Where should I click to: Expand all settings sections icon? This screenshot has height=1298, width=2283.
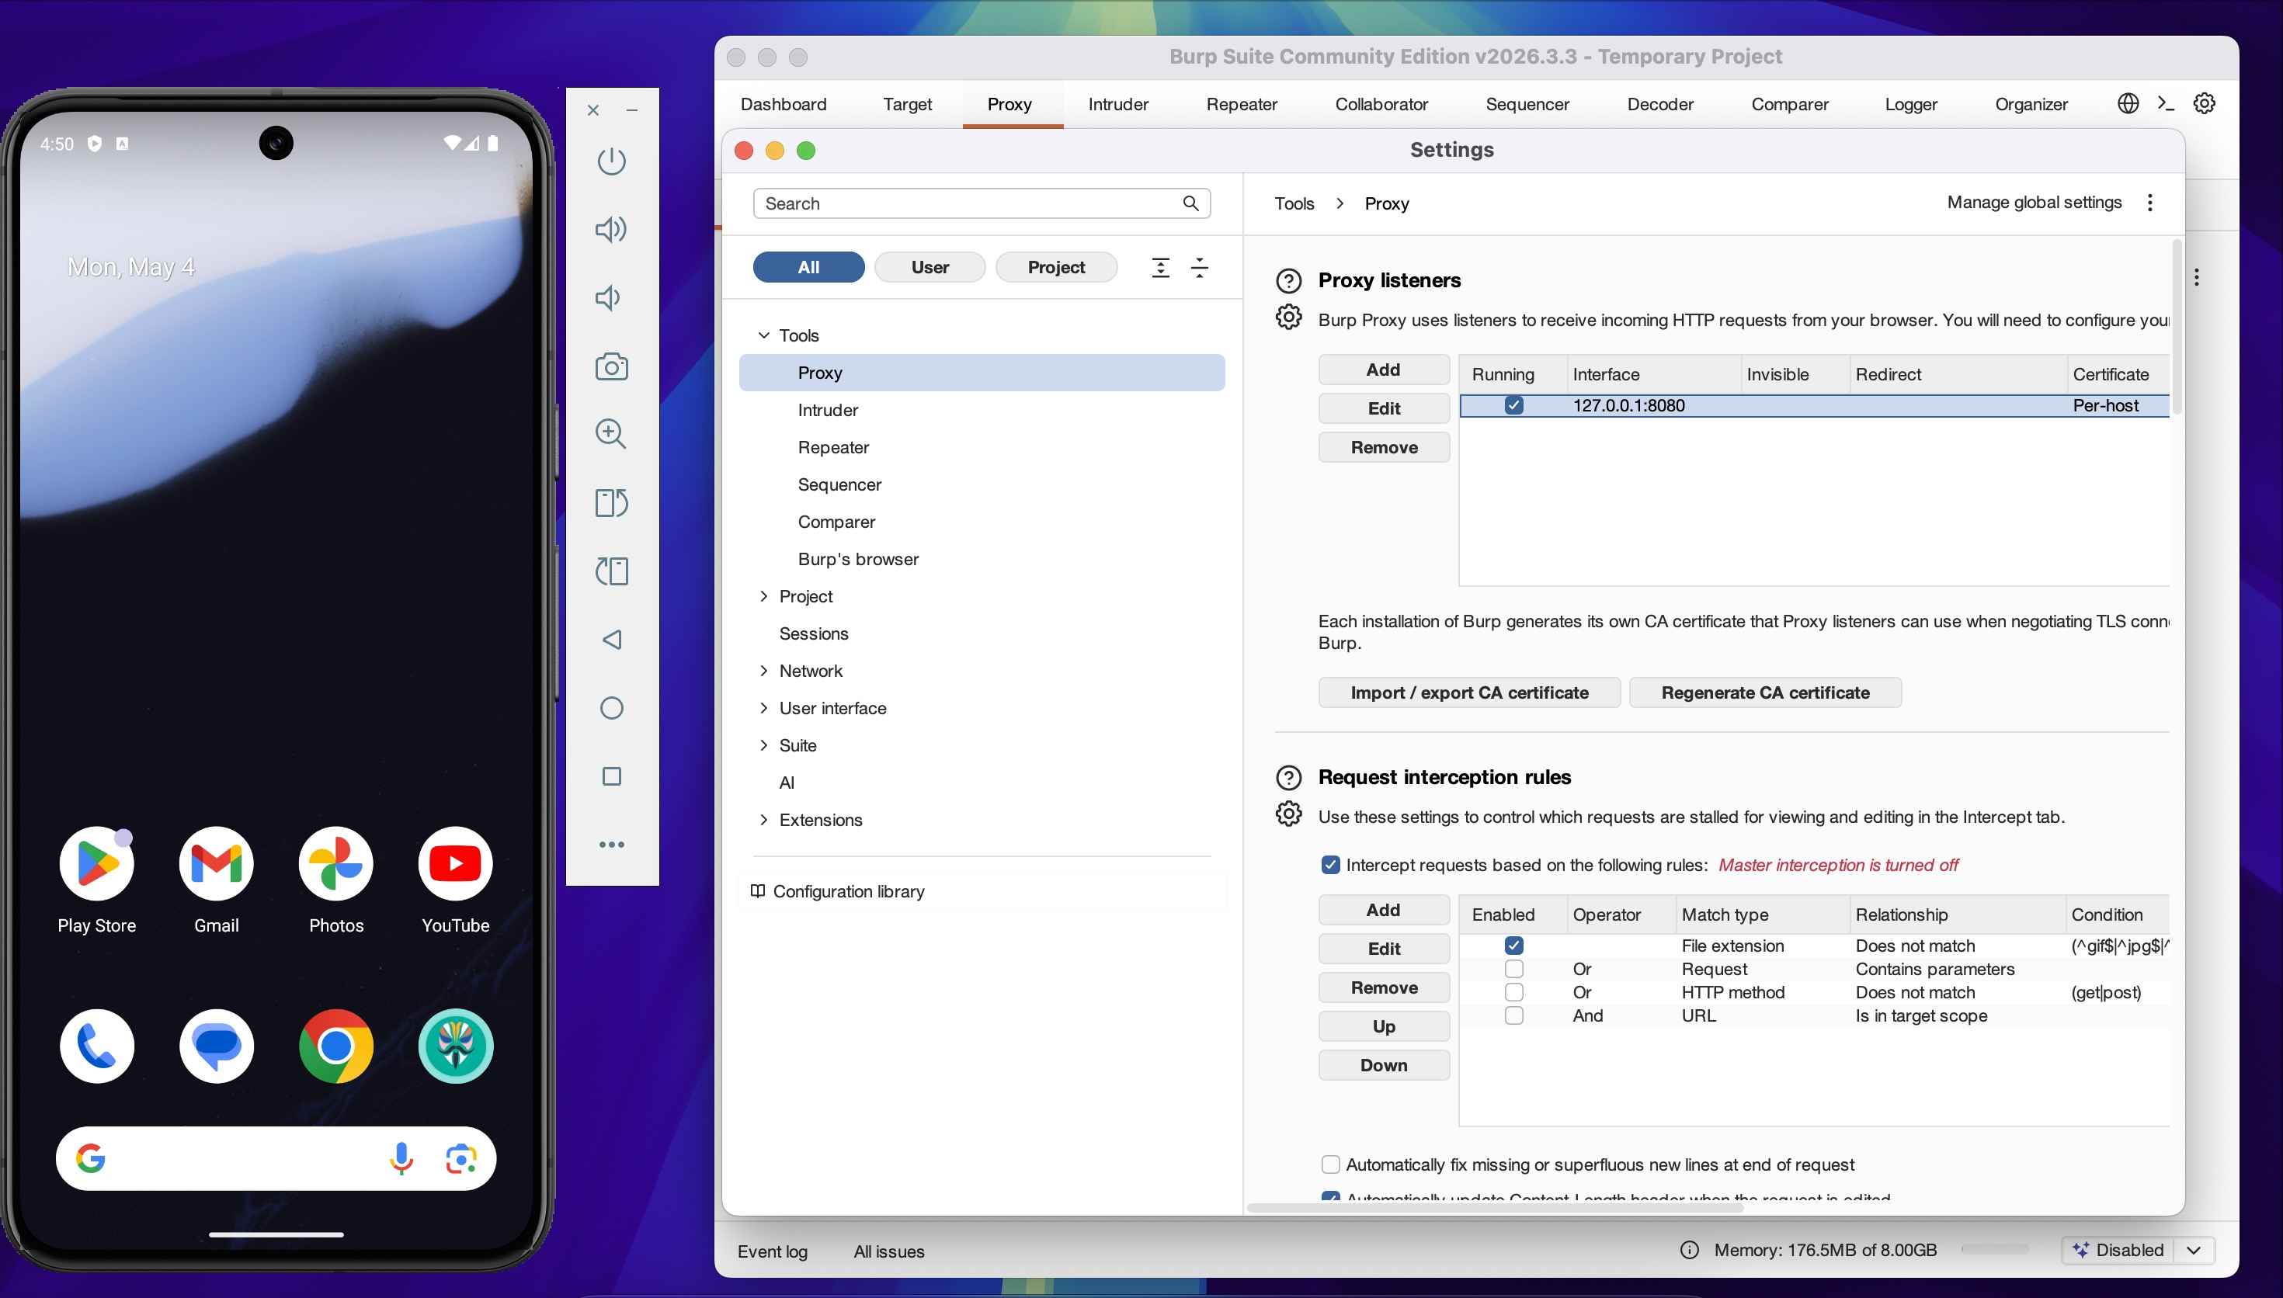tap(1161, 268)
